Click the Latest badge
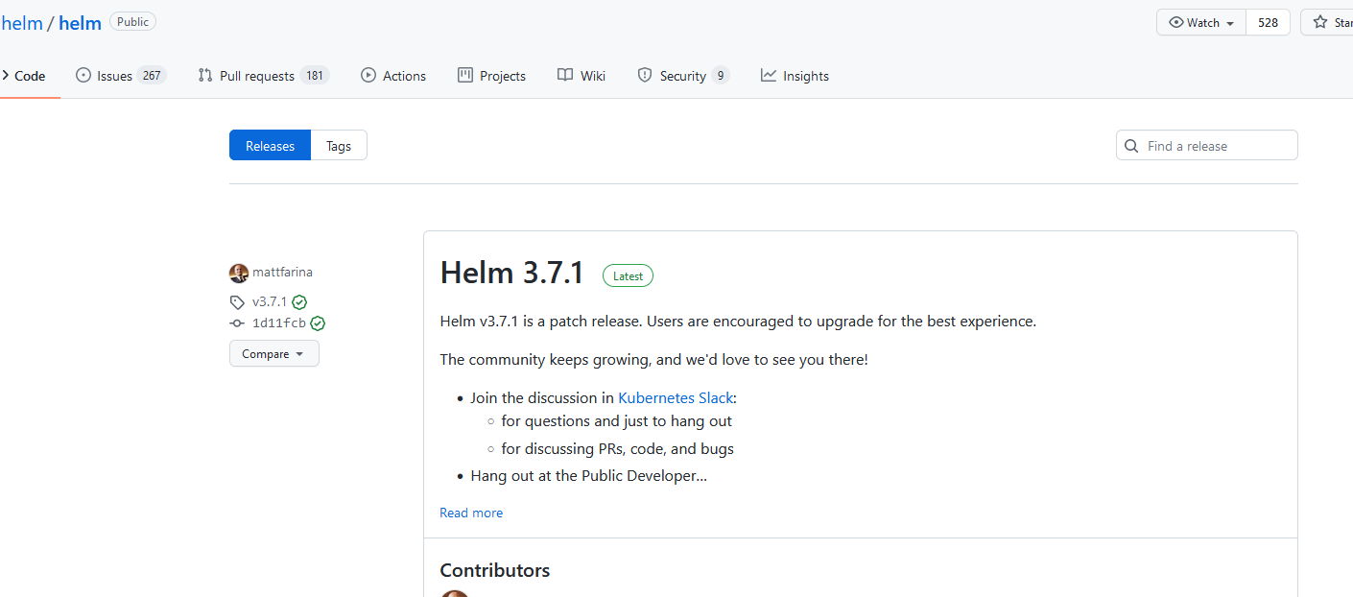Image resolution: width=1353 pixels, height=597 pixels. point(628,275)
